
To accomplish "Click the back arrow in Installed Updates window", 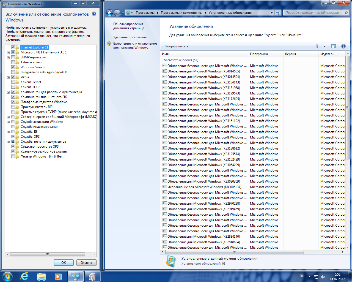I will point(109,13).
